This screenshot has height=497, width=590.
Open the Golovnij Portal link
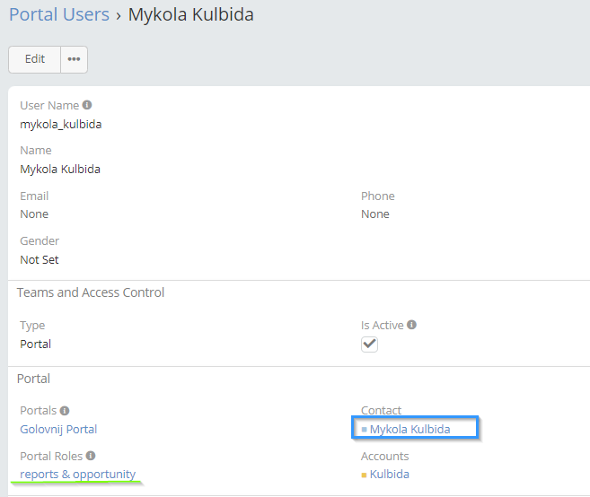tap(58, 429)
